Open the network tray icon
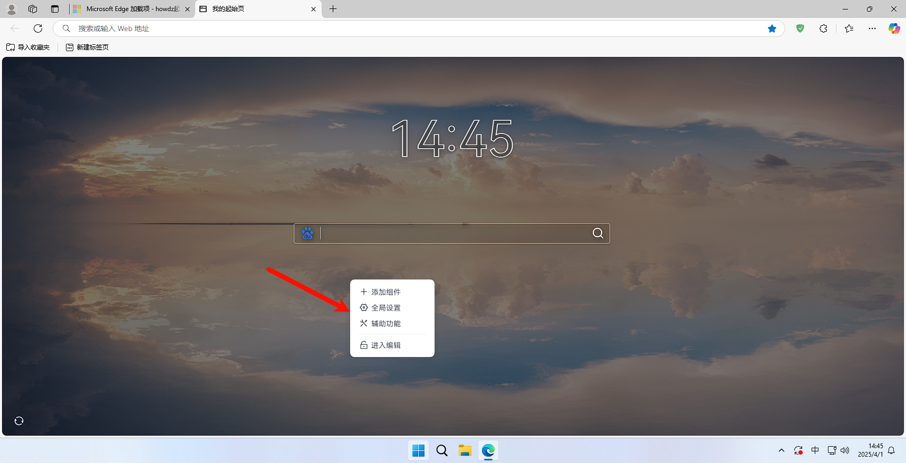Viewport: 906px width, 463px height. (x=832, y=450)
